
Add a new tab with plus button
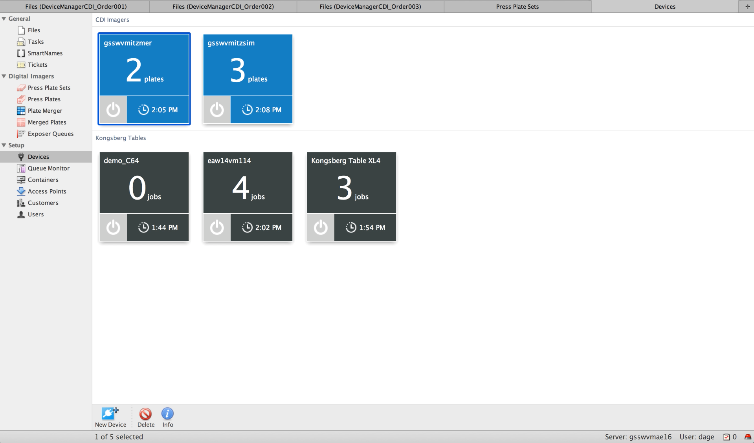tap(747, 7)
